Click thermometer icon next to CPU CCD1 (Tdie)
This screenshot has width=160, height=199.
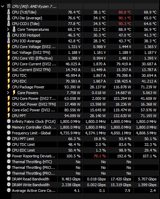(9, 24)
